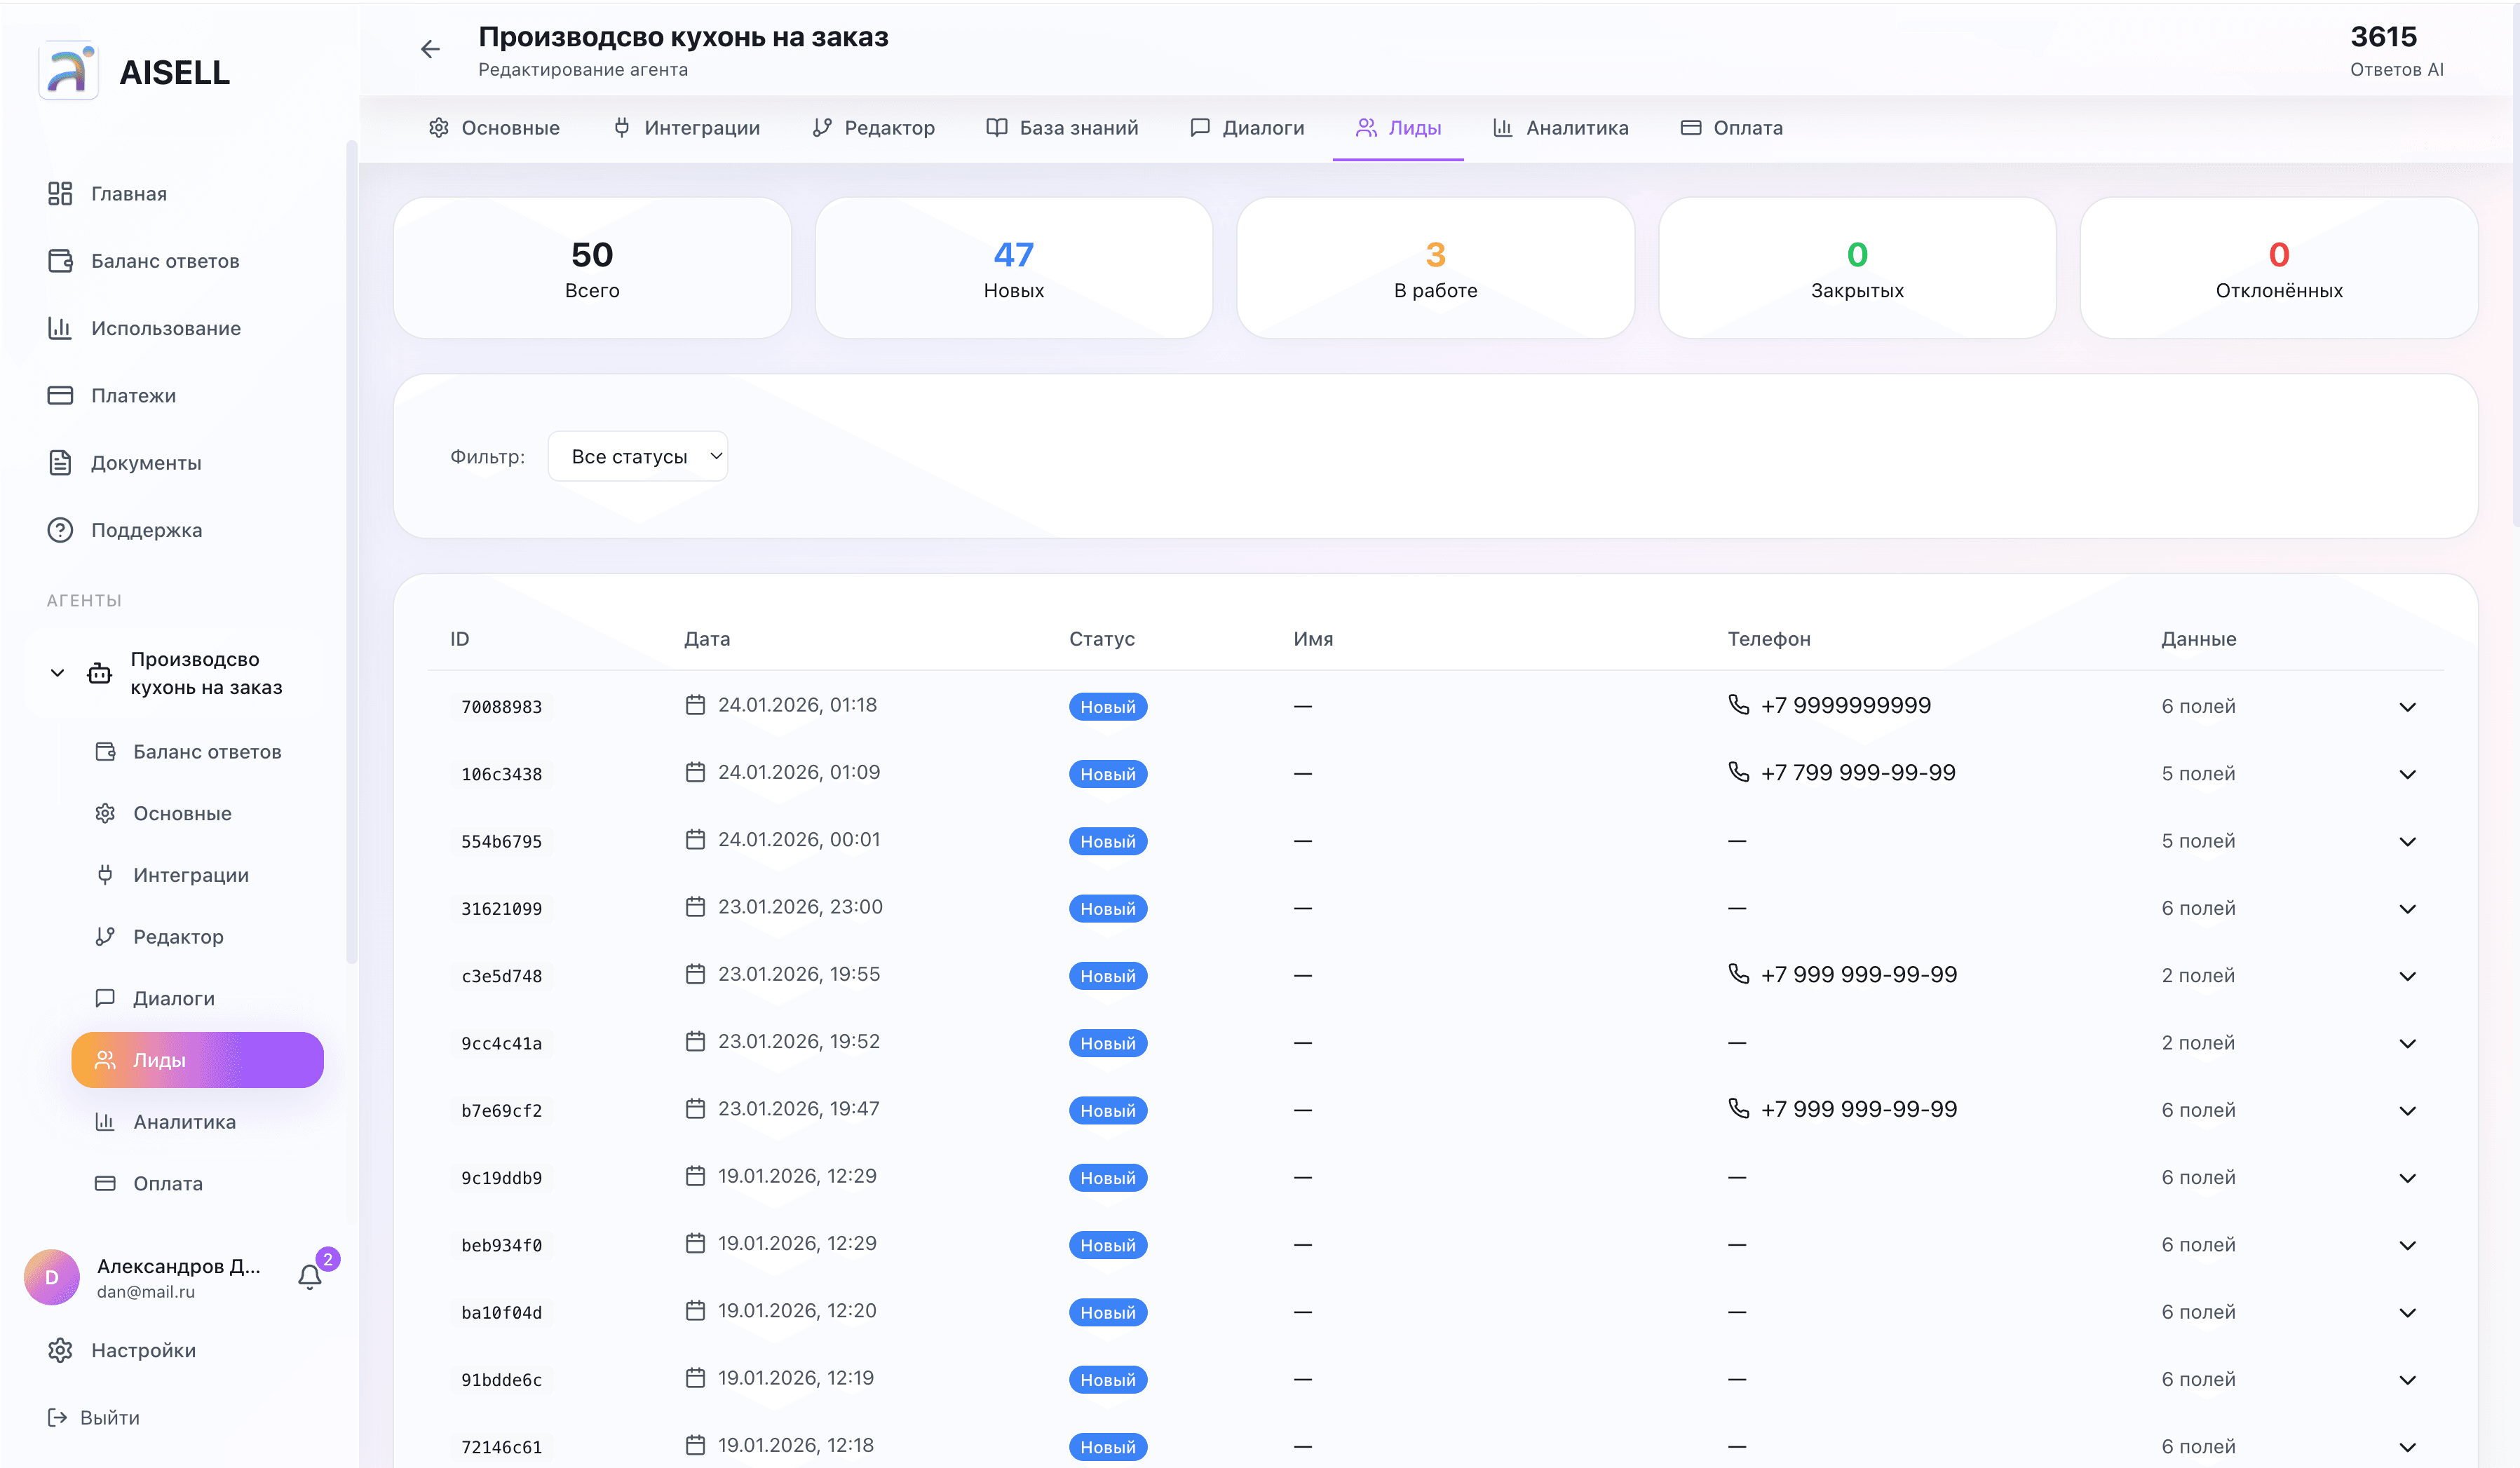
Task: Click phone number +7 9999999999
Action: click(x=1845, y=704)
